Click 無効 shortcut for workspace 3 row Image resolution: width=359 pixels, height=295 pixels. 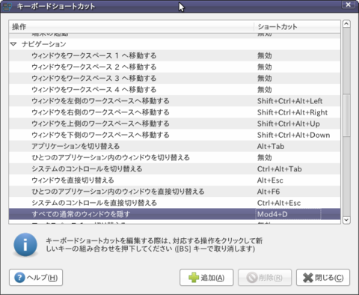click(265, 79)
